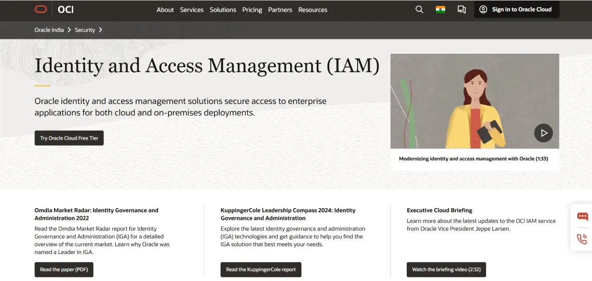The height and width of the screenshot is (281, 592).
Task: Go to the Pricing menu item
Action: (x=252, y=10)
